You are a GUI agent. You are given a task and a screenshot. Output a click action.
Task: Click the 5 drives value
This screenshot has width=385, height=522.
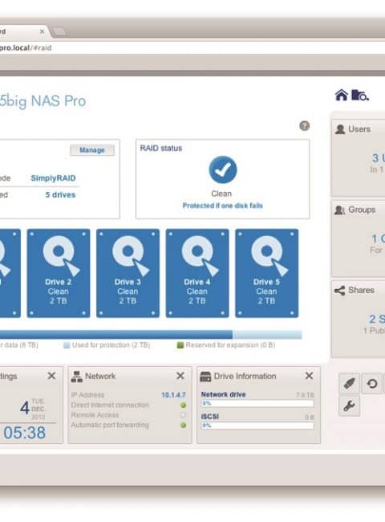pos(60,195)
